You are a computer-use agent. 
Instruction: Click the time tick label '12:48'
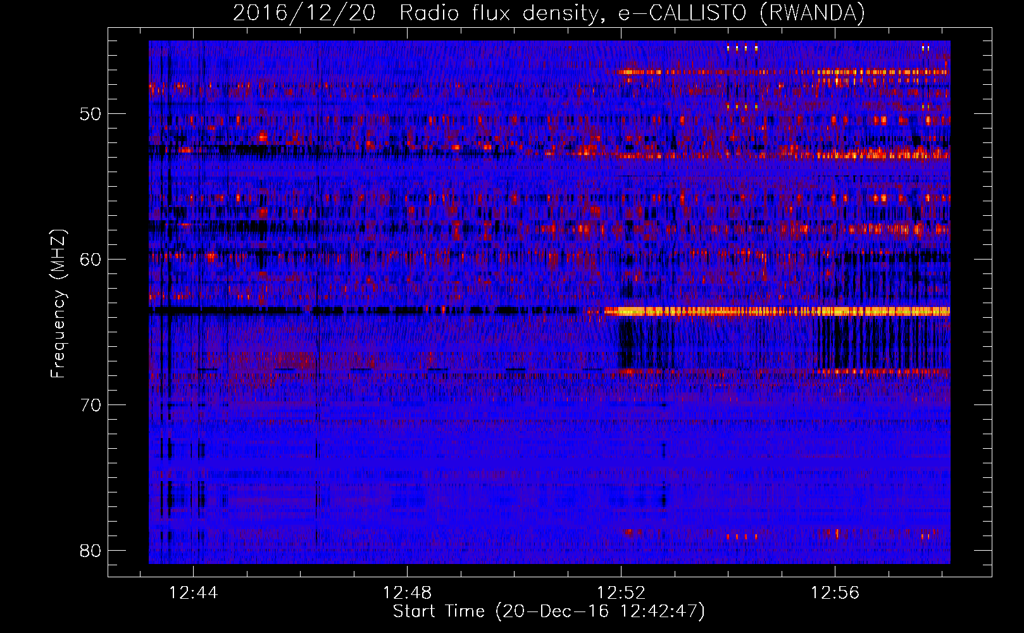408,593
